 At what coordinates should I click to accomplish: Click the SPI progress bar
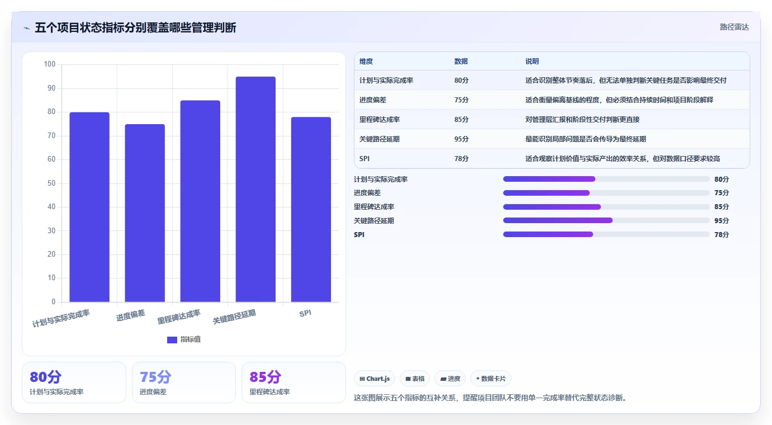[x=607, y=234]
